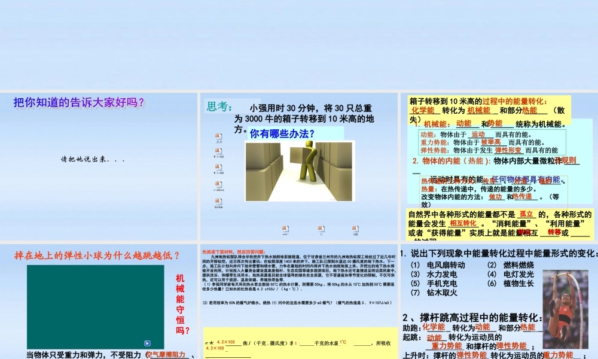Select the green video frame on the ball slide
Viewport: 598px width, 359px height.
pos(95,307)
